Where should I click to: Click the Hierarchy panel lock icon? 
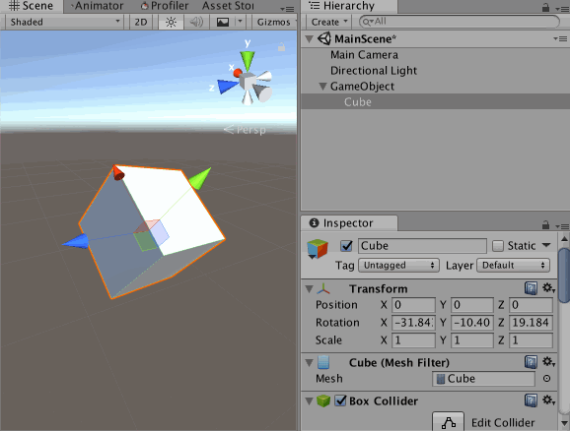tap(545, 7)
